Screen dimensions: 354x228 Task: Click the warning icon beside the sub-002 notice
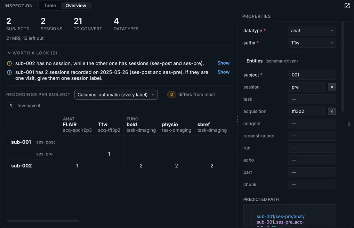click(x=9, y=63)
